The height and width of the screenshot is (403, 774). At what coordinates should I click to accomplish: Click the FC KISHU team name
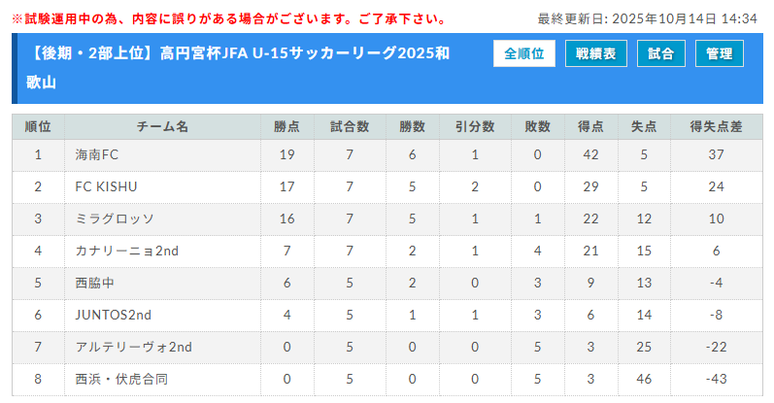[107, 186]
